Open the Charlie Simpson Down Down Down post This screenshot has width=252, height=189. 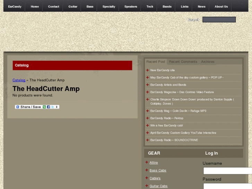192,102
